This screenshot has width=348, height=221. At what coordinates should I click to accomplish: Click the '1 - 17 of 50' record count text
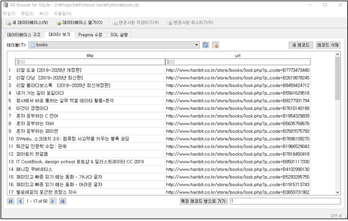pyautogui.click(x=37, y=201)
